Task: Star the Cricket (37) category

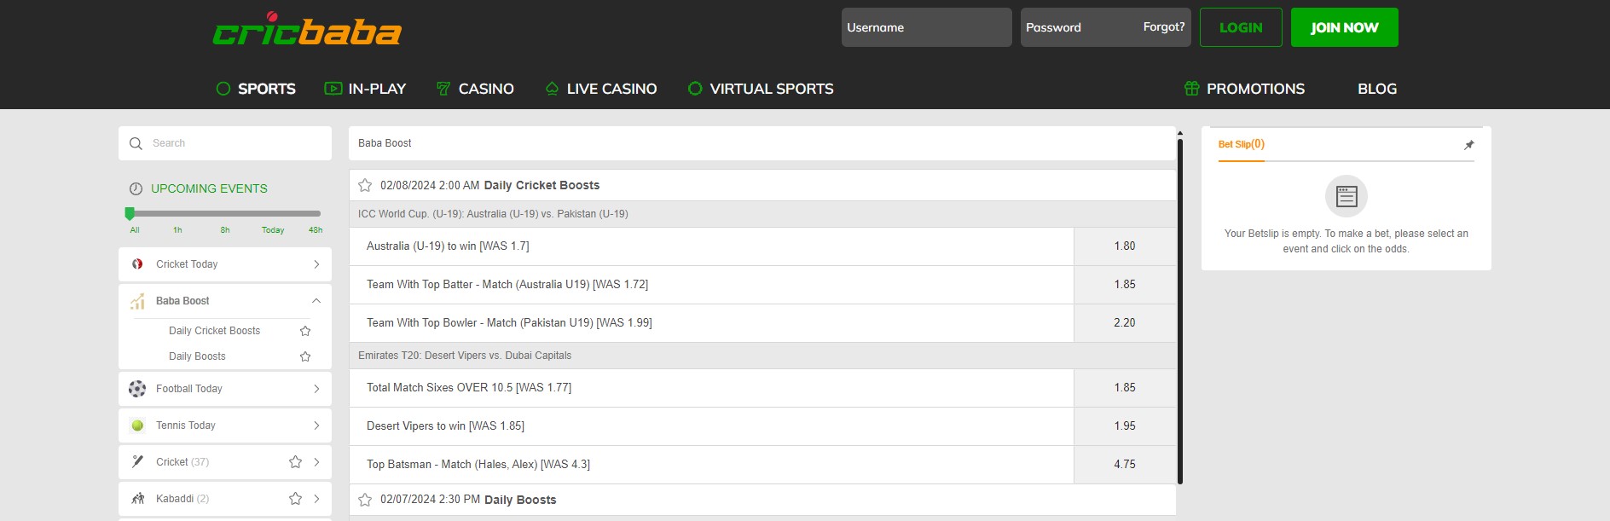Action: [x=295, y=462]
